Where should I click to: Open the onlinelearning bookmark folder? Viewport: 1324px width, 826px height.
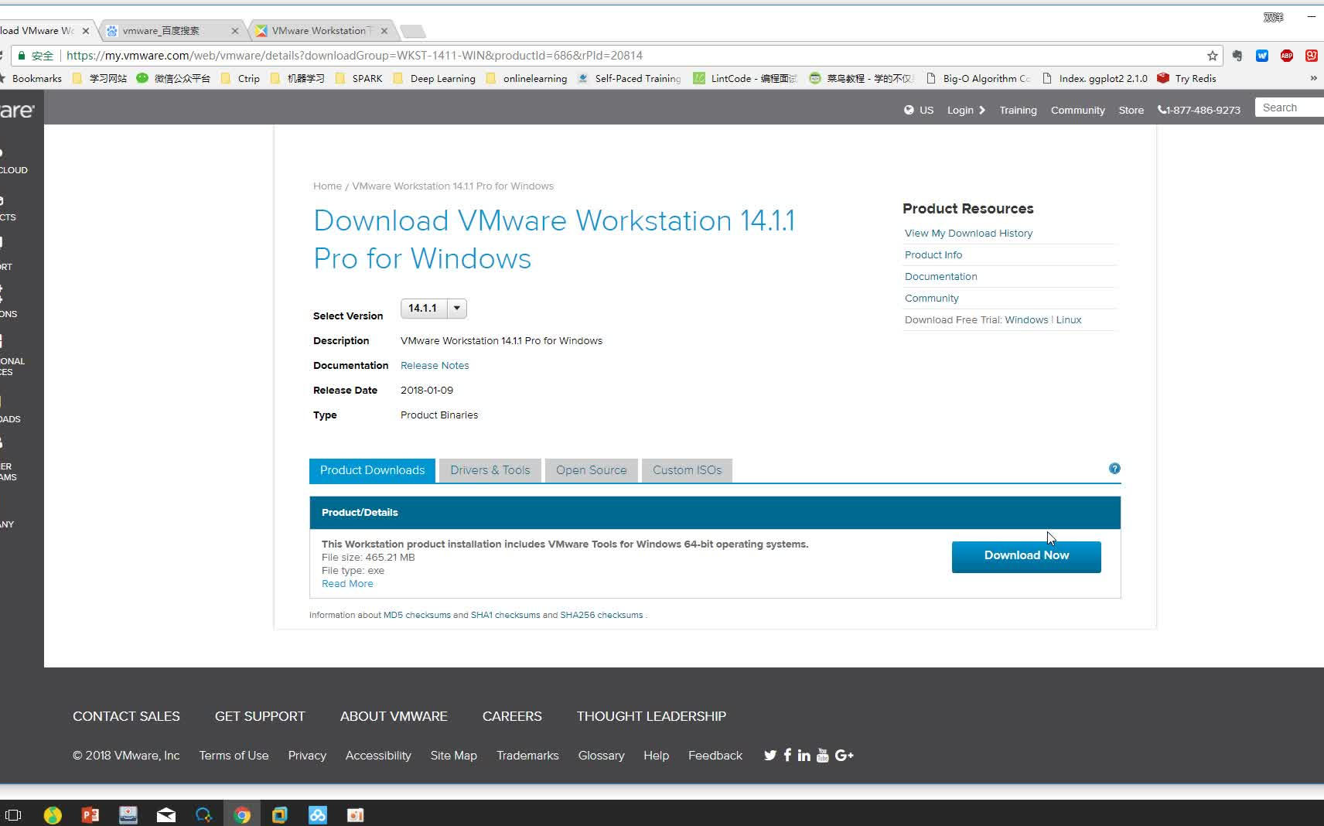pos(527,78)
